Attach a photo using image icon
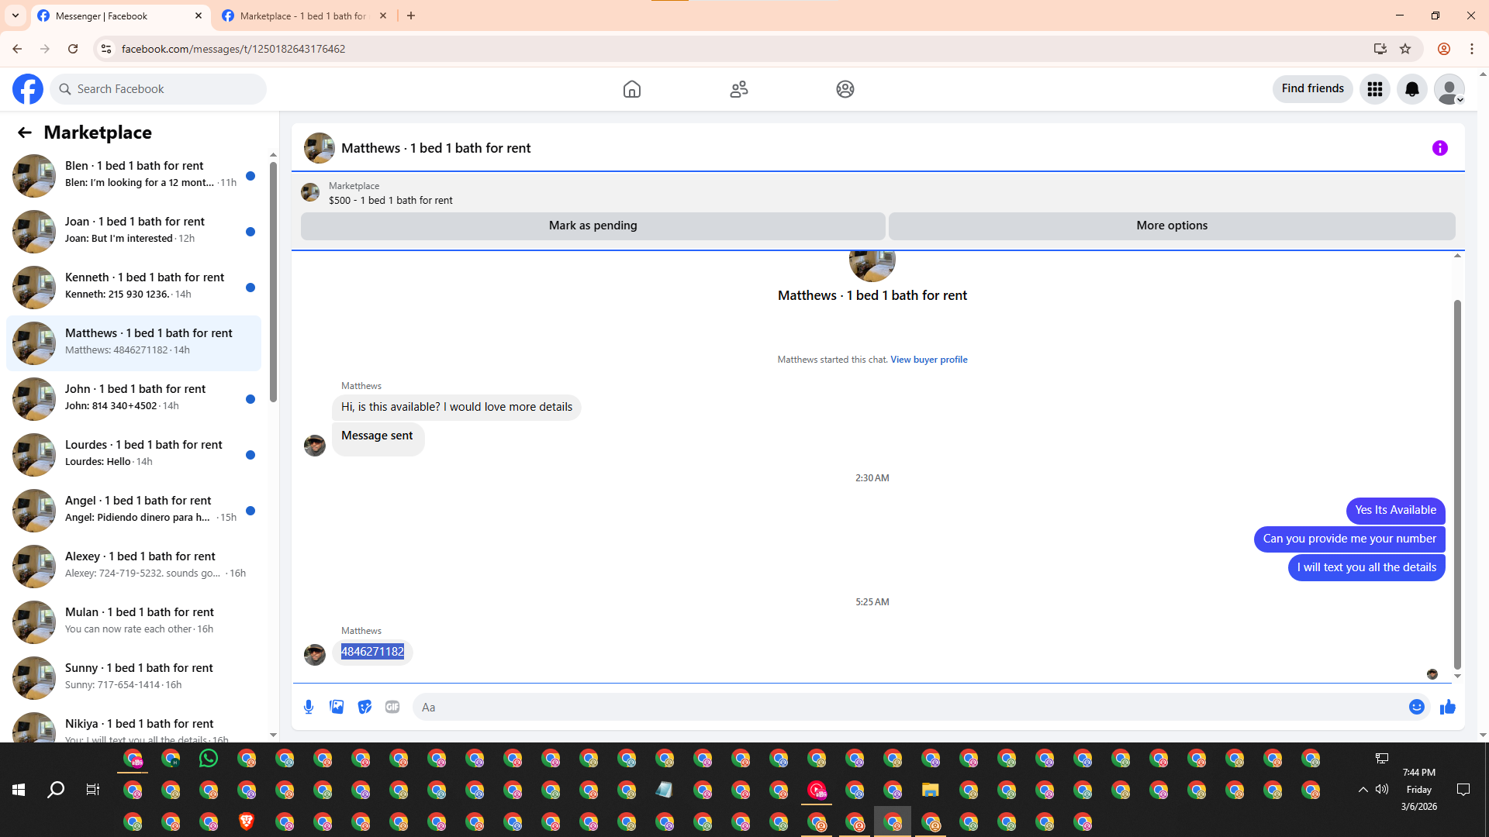The image size is (1489, 837). coord(337,707)
